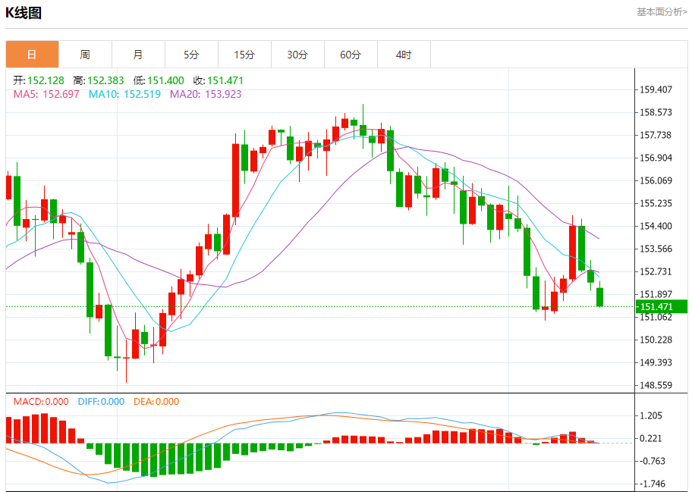Click the MA10: 152.519 indicator label

(124, 94)
